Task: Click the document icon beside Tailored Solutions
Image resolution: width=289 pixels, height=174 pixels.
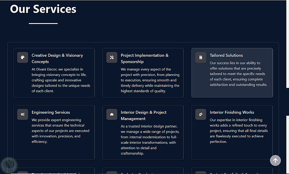Action: [x=201, y=57]
